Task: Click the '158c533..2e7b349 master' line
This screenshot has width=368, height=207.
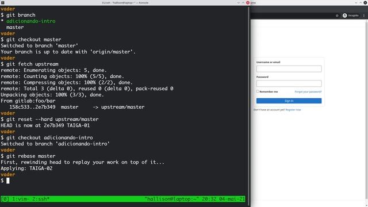Action: coord(44,107)
